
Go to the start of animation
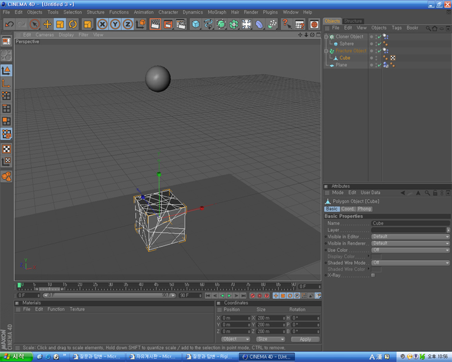pos(208,295)
